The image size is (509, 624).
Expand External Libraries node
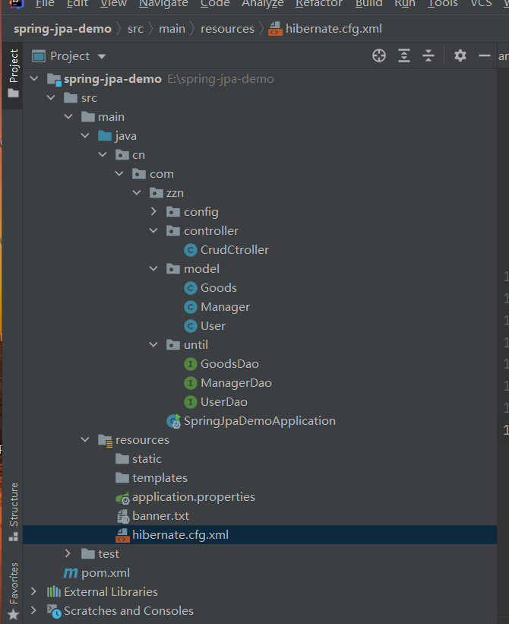(33, 592)
